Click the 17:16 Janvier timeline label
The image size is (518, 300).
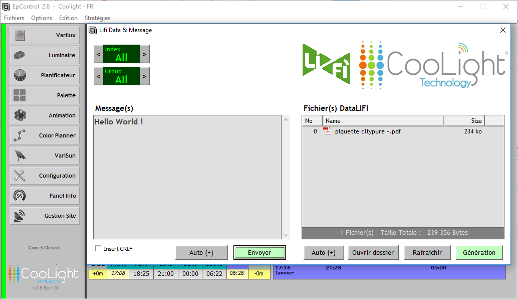click(284, 270)
